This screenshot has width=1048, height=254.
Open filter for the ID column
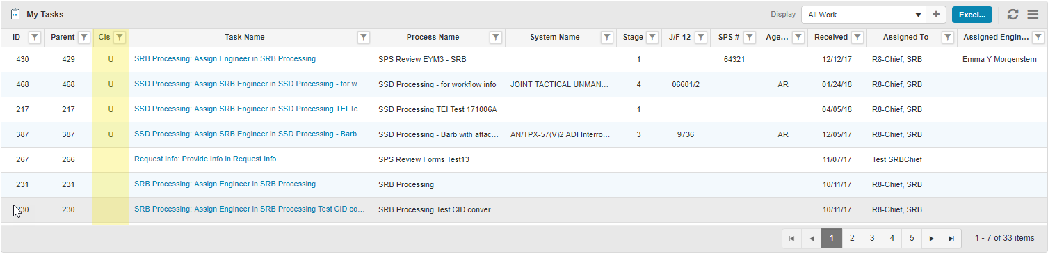[x=35, y=38]
